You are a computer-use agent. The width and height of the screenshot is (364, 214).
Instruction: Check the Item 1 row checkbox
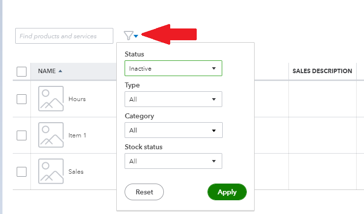22,135
